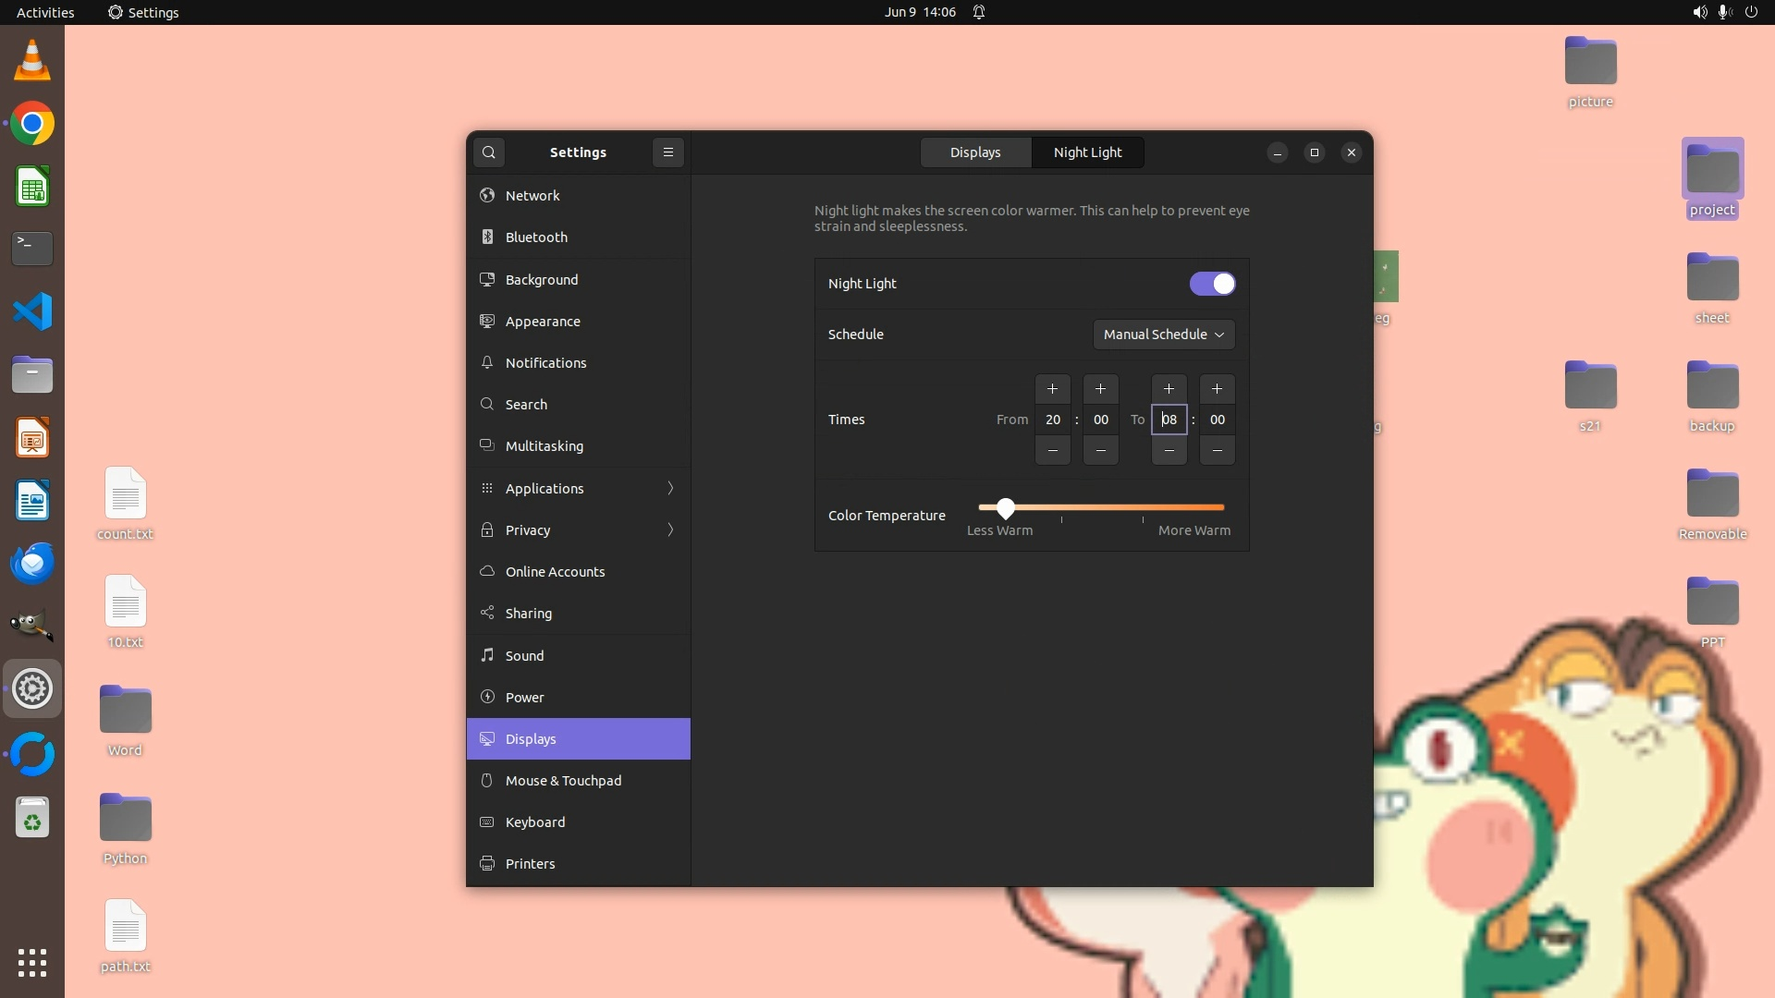The height and width of the screenshot is (998, 1775).
Task: Click the Color Temperature slider track
Action: click(x=1109, y=507)
